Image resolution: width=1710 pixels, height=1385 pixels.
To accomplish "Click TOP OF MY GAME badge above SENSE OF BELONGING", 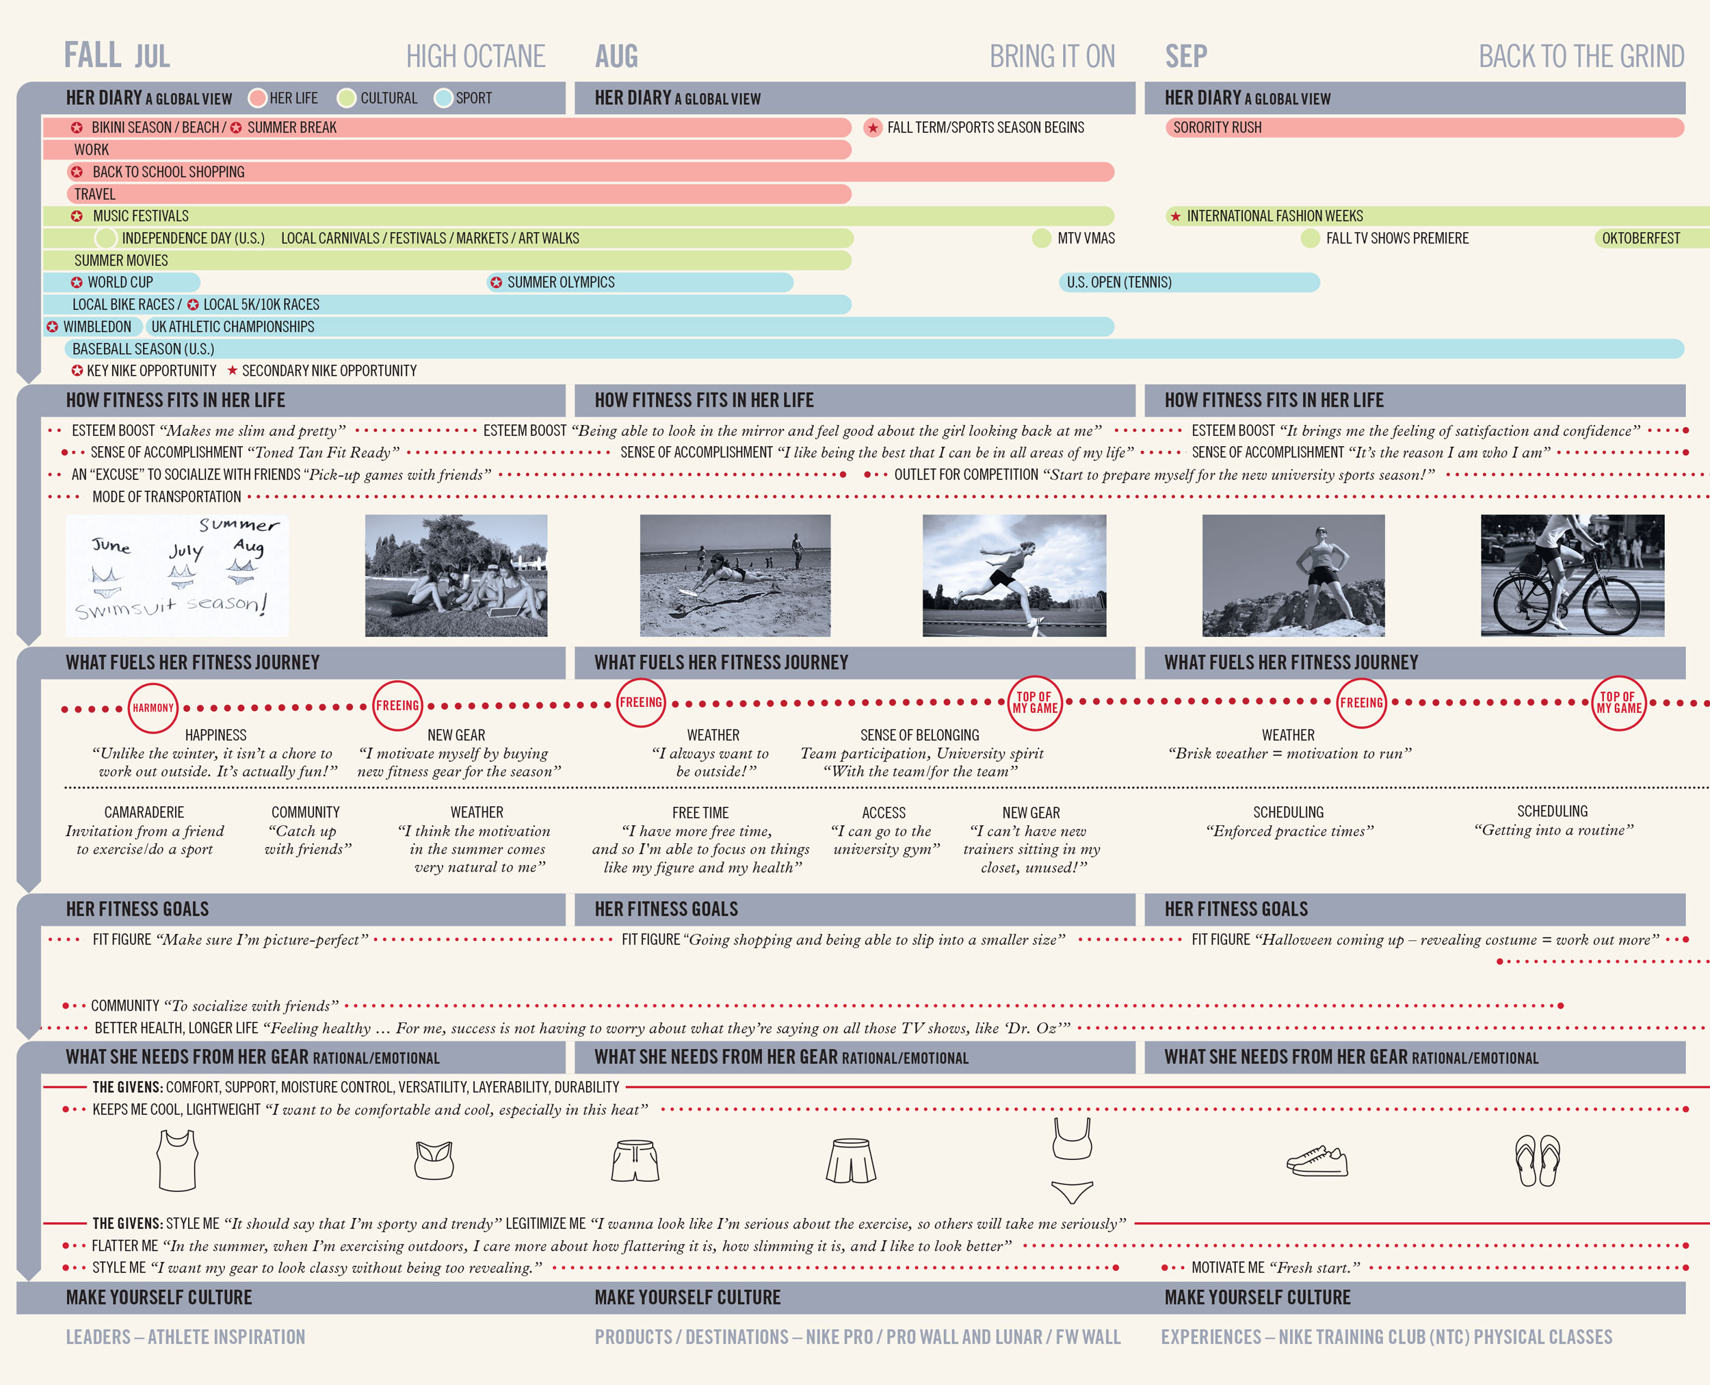I will pyautogui.click(x=1036, y=702).
